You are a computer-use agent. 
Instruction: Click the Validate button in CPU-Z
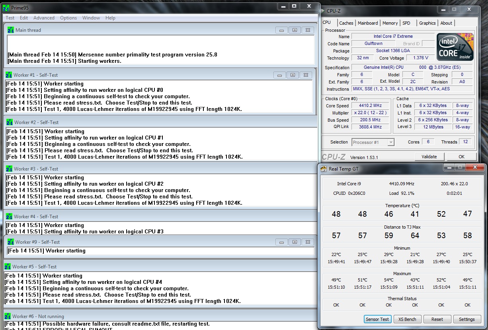point(429,157)
